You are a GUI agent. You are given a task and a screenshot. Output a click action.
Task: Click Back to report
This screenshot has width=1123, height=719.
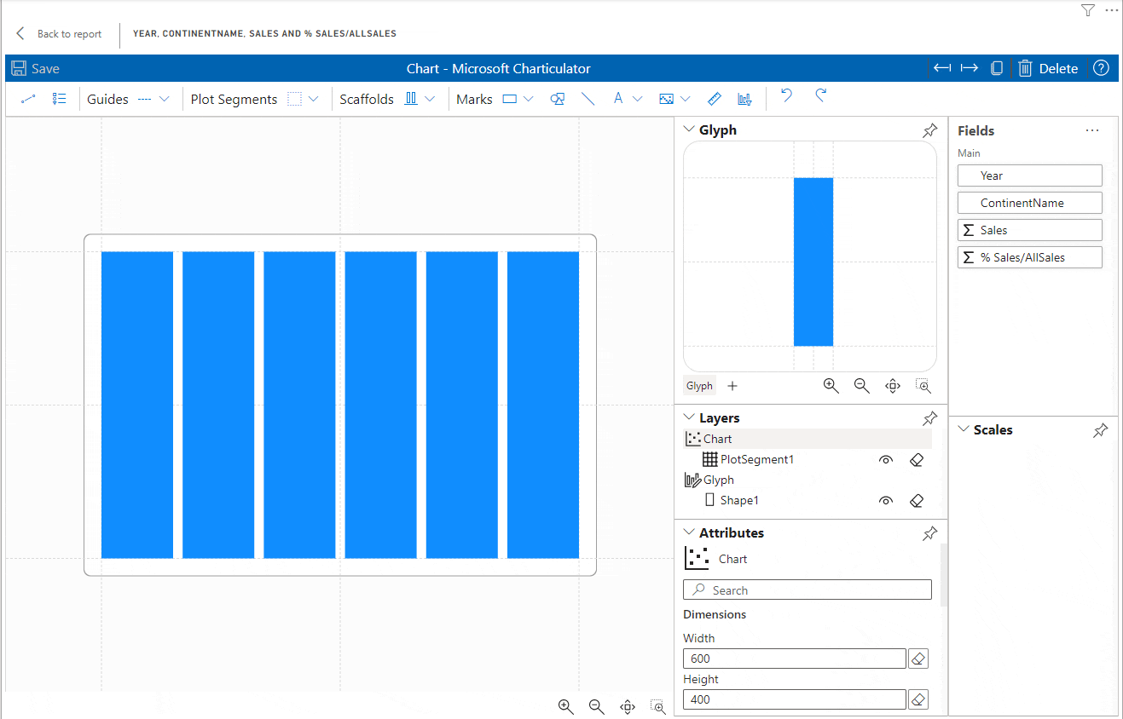point(60,33)
